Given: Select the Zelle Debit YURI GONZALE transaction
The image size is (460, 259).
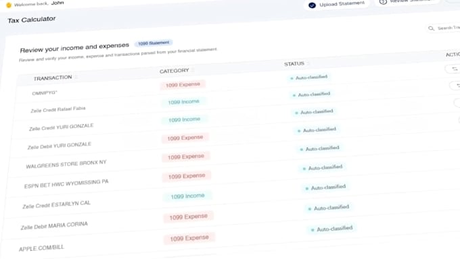Looking at the screenshot, I should (x=60, y=146).
